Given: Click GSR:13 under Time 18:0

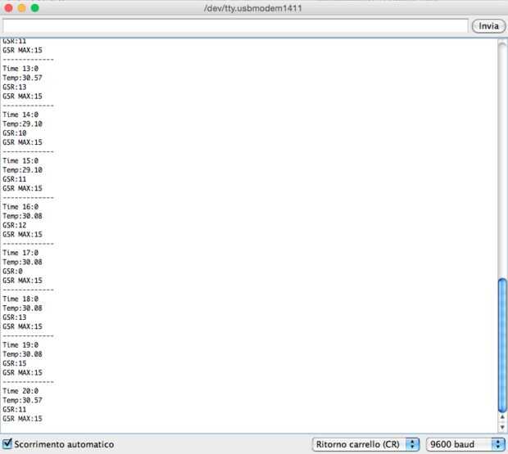Looking at the screenshot, I should tap(14, 317).
